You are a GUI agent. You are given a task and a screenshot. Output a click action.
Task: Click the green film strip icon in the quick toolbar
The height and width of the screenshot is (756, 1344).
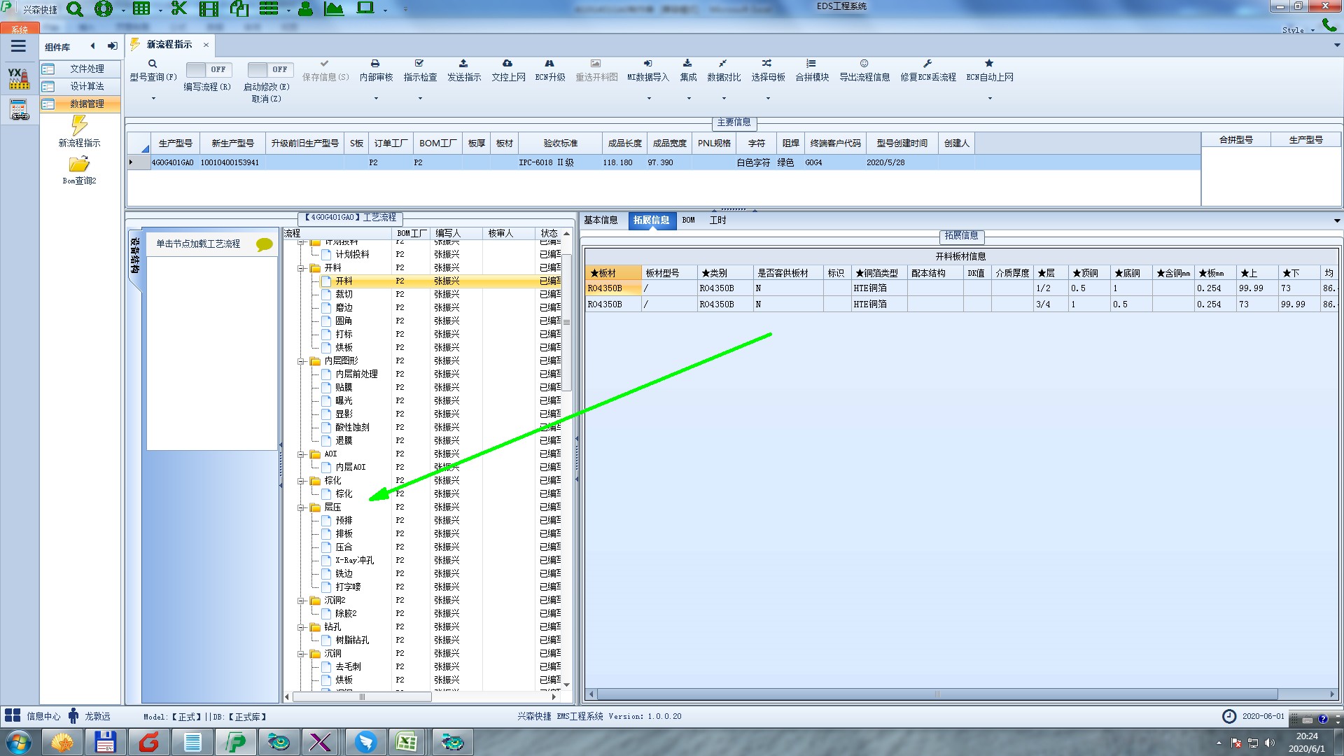point(209,8)
